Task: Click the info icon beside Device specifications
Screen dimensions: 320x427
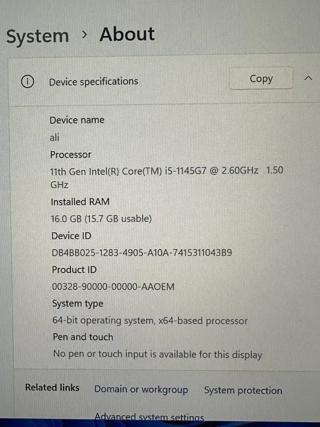Action: pos(27,81)
